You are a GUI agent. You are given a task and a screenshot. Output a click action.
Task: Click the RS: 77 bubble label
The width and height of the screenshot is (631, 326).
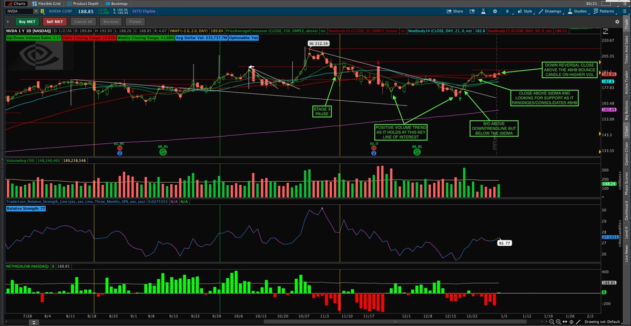[504, 243]
